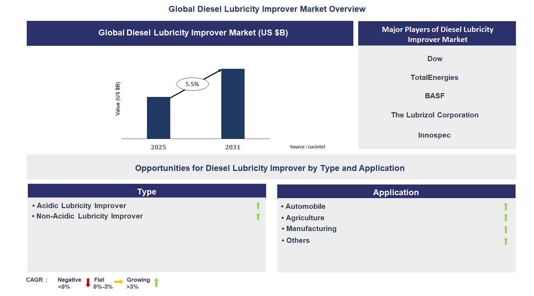Select the 5.5% CAGR oval on the chart
The height and width of the screenshot is (296, 534).
(192, 84)
